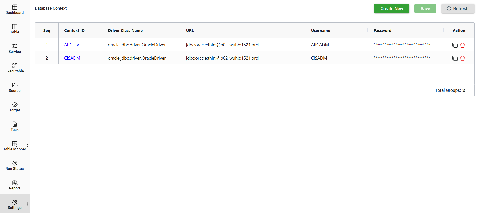This screenshot has width=479, height=213.
Task: Select the Source menu item
Action: (x=15, y=88)
